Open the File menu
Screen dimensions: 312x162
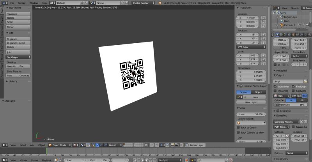click(x=12, y=3)
